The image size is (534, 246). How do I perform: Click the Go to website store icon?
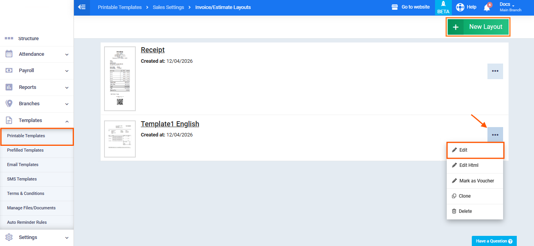(395, 7)
